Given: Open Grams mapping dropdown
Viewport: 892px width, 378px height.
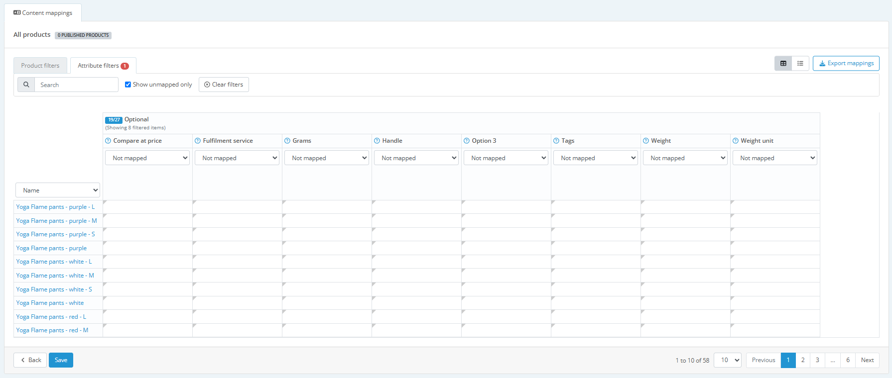Looking at the screenshot, I should 327,158.
